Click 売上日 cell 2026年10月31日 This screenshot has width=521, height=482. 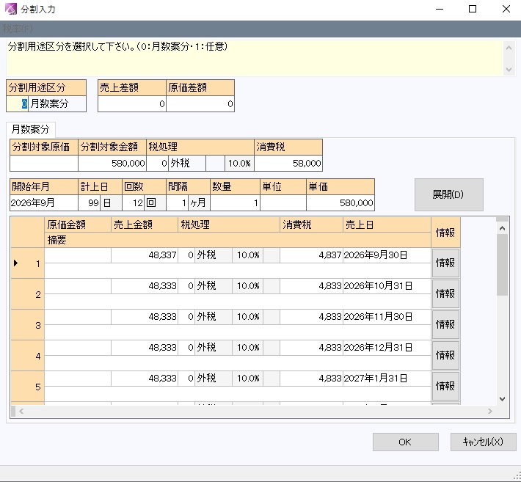pos(387,286)
